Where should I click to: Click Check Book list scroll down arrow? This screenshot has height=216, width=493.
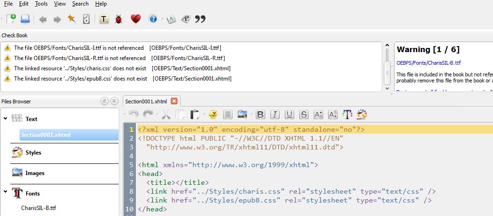click(x=387, y=89)
